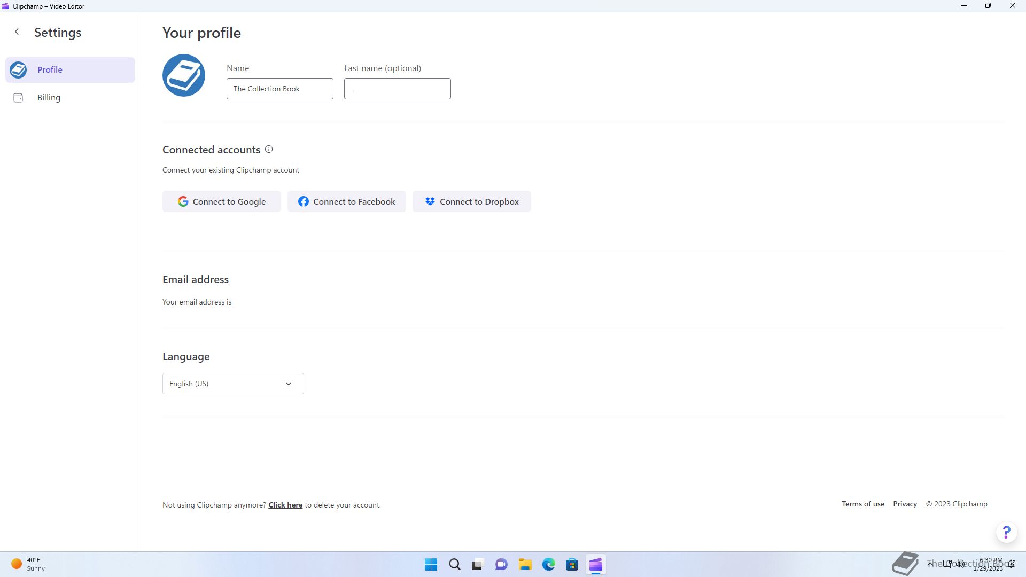Screen dimensions: 1026x577
Task: Select the Billing settings tab
Action: coord(49,98)
